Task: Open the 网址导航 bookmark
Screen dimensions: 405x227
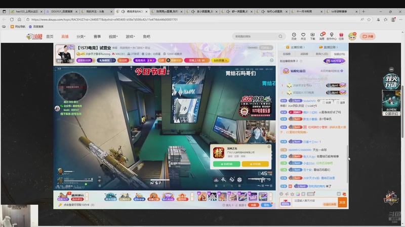Action: [x=18, y=27]
